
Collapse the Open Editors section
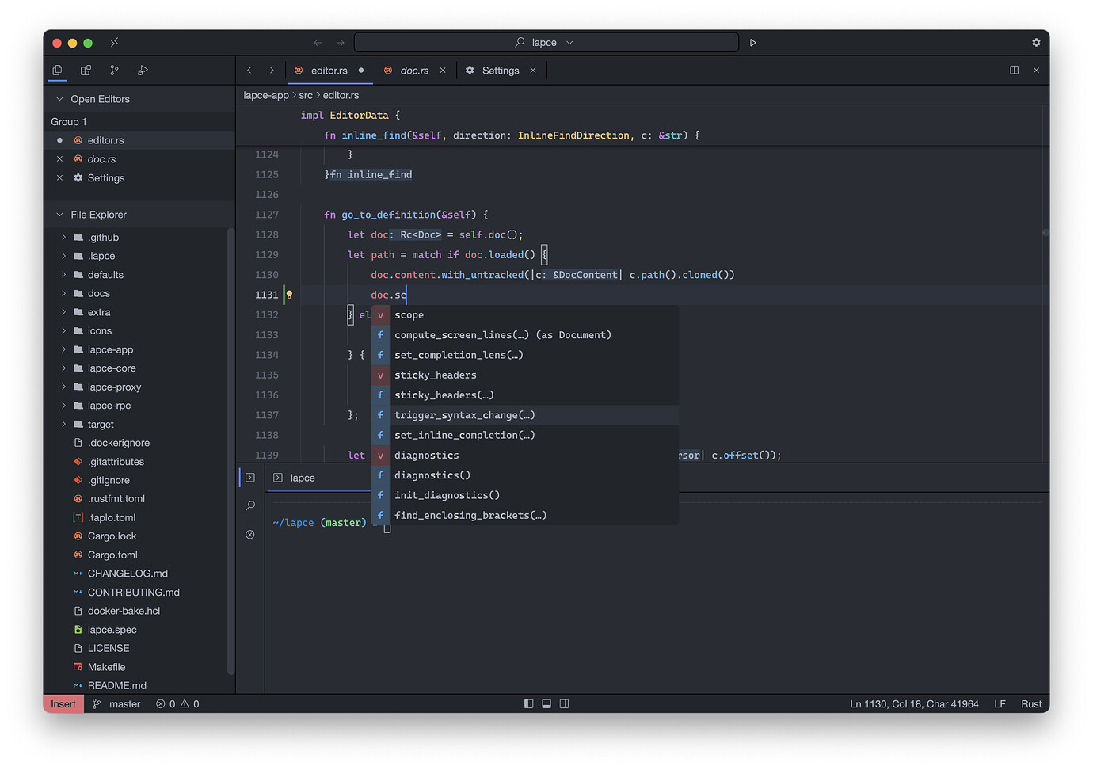[59, 99]
